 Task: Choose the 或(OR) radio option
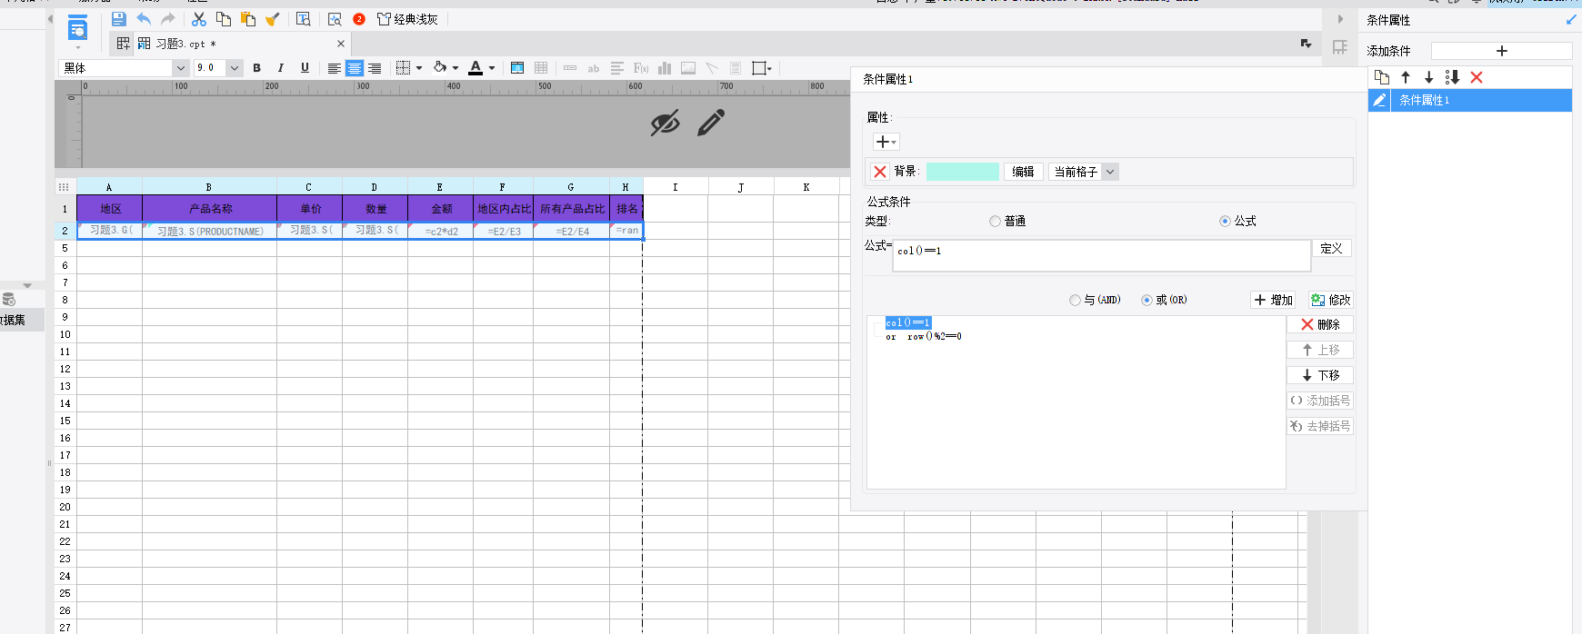click(1146, 300)
